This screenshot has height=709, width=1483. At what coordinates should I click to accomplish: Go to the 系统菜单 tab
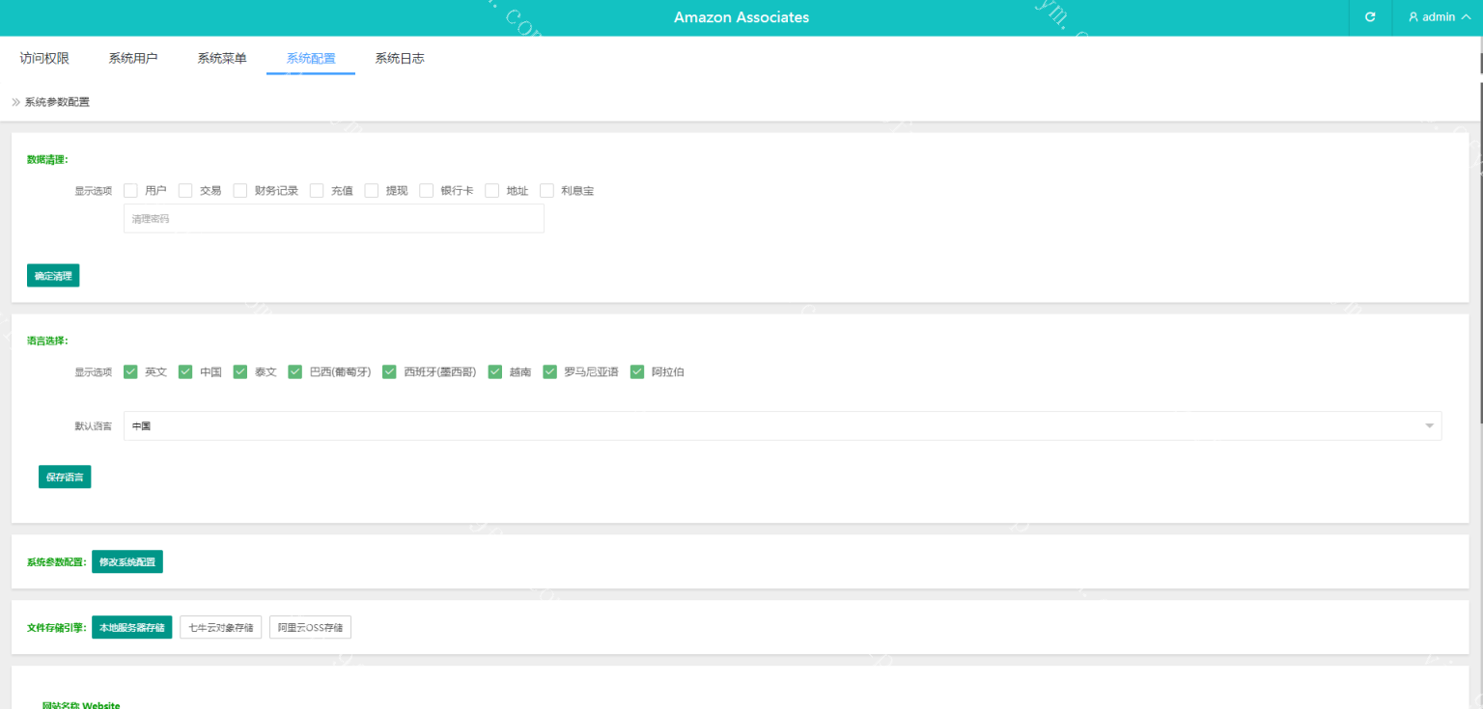point(222,58)
